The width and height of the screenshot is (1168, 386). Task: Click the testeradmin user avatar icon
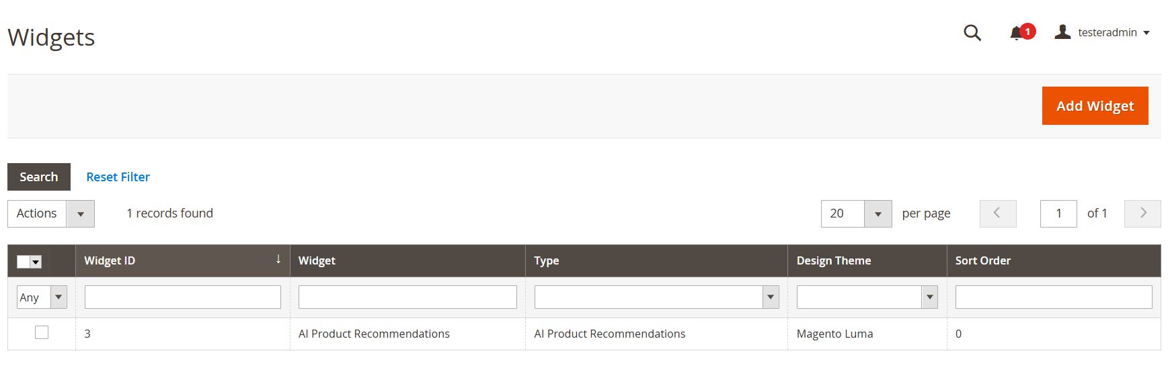[1062, 32]
